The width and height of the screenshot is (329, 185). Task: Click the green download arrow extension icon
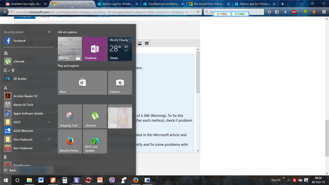pyautogui.click(x=305, y=12)
